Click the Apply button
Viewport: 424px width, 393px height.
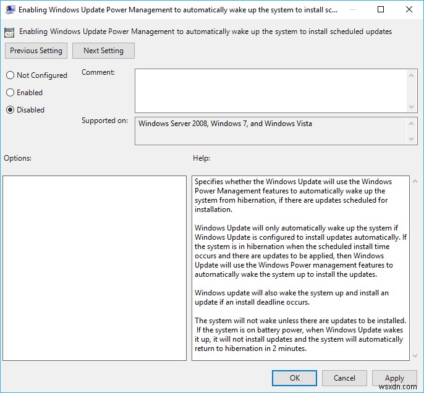(x=394, y=378)
